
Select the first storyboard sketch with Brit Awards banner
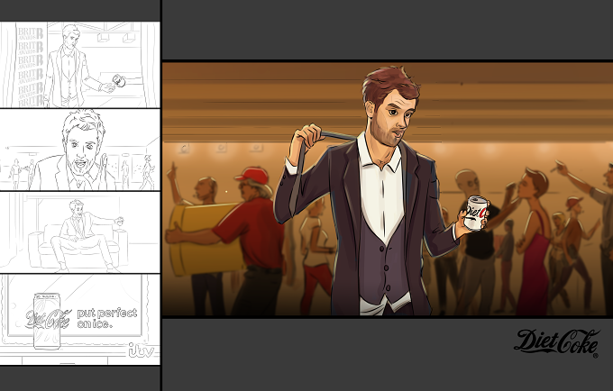point(79,65)
